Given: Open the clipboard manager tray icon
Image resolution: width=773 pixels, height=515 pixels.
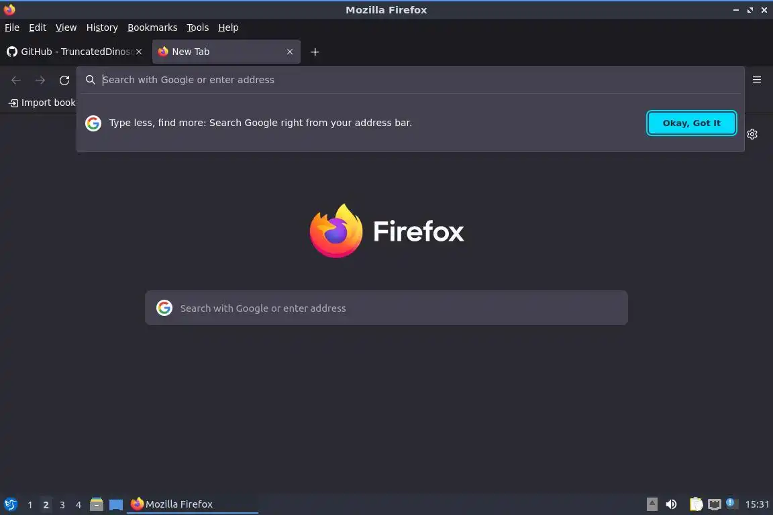Looking at the screenshot, I should (x=696, y=504).
